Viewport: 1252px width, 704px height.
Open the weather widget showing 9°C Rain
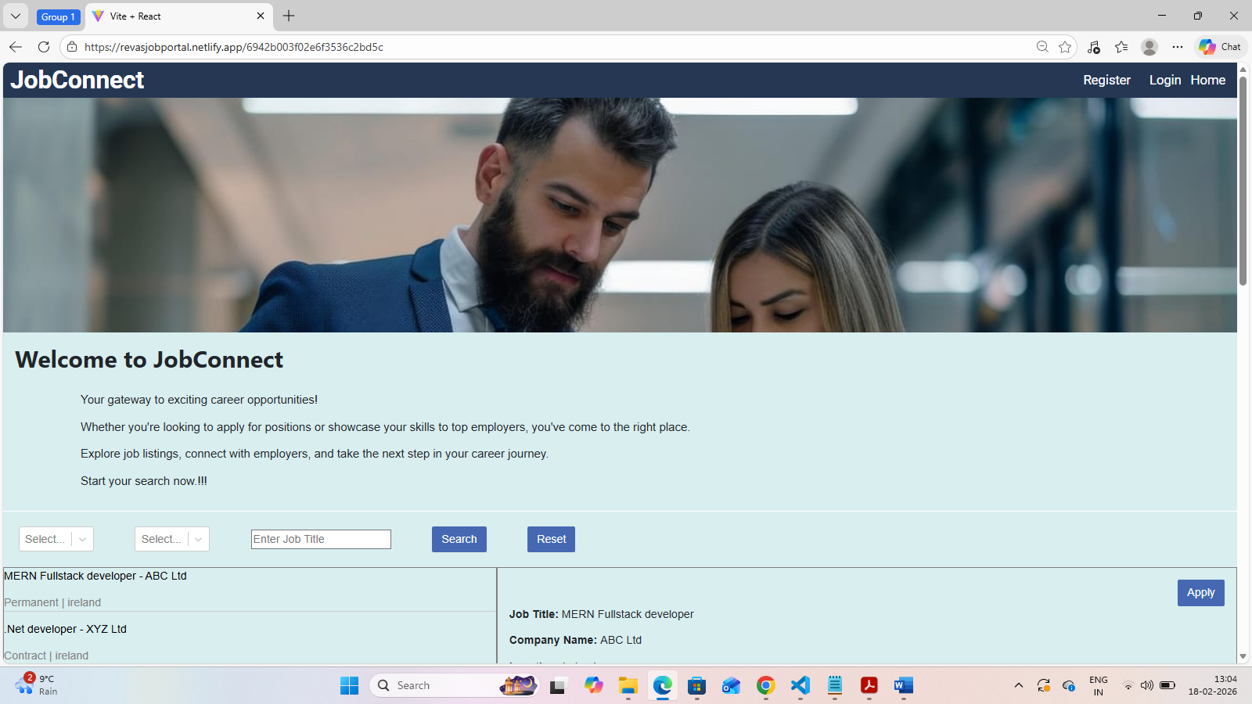(35, 685)
